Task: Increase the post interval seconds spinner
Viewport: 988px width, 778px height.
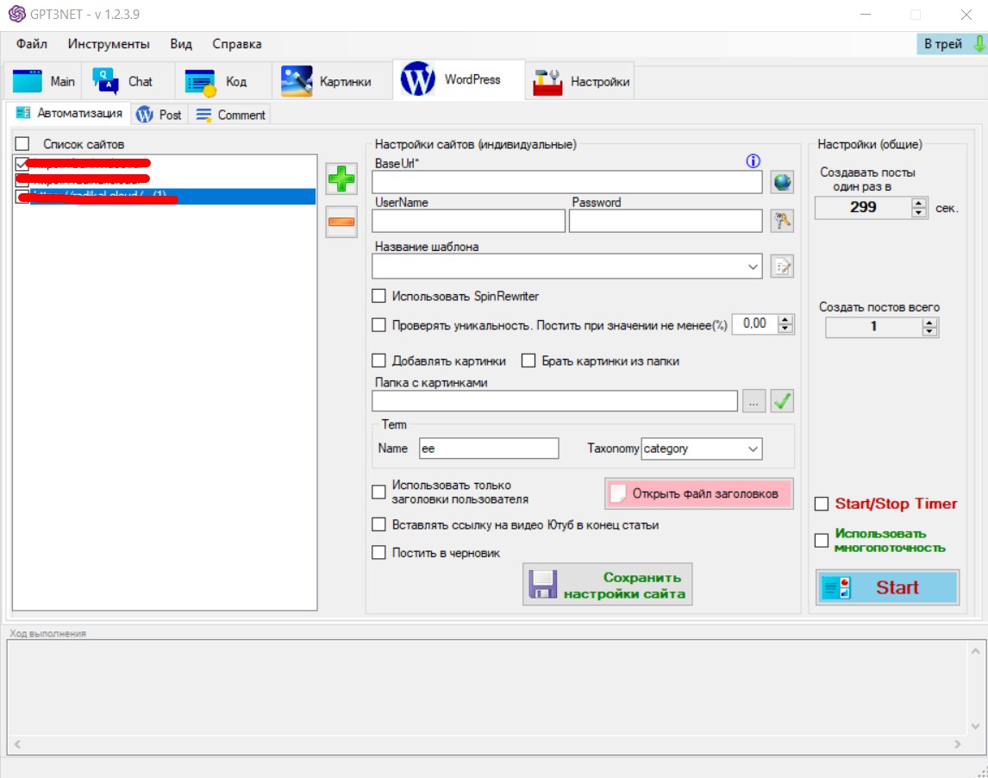Action: [x=919, y=203]
